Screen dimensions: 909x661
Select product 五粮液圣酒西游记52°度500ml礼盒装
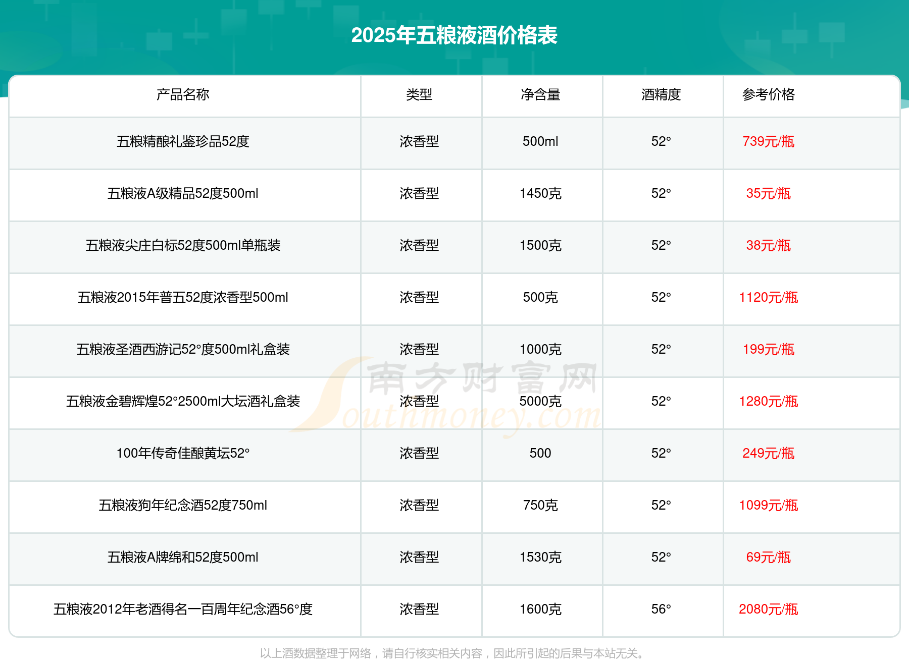183,349
